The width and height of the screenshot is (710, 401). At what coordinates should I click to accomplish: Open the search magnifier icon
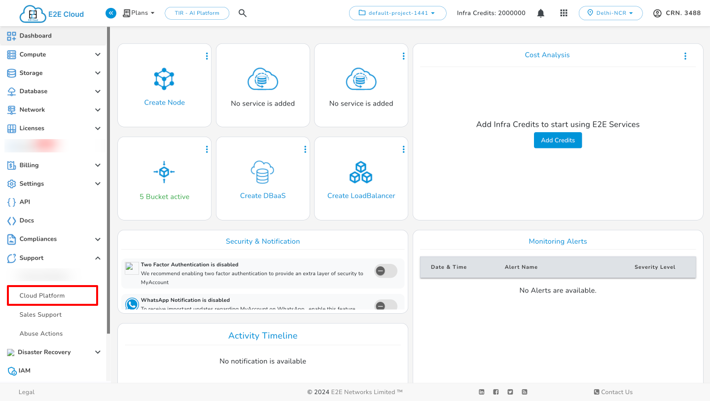point(243,13)
